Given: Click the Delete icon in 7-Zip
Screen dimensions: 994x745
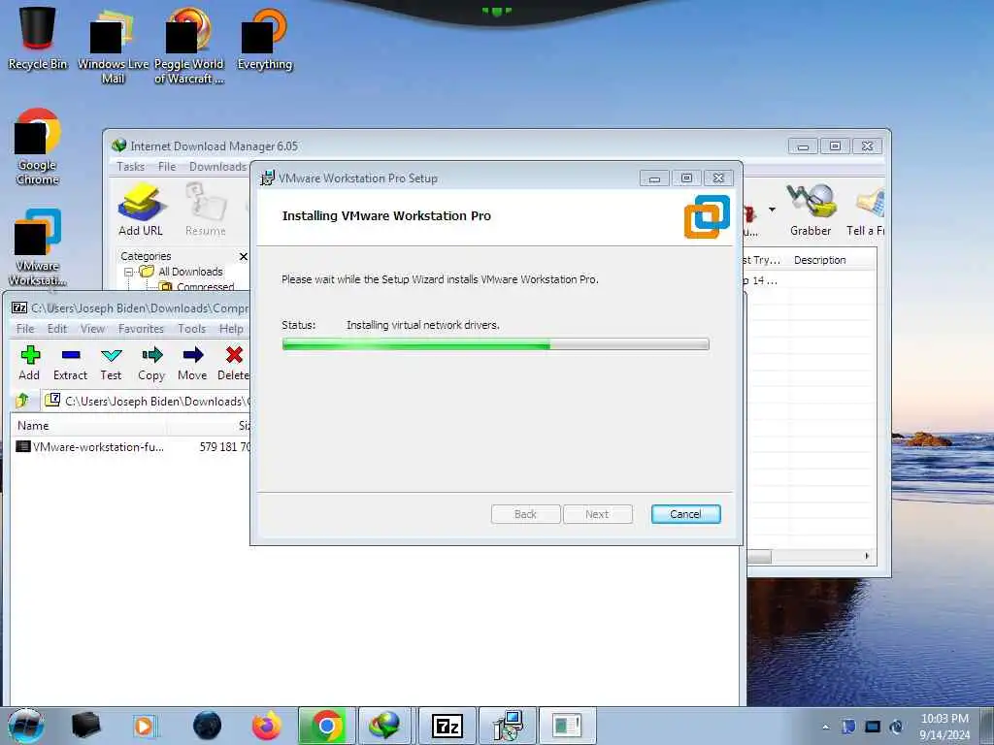Looking at the screenshot, I should (x=233, y=363).
